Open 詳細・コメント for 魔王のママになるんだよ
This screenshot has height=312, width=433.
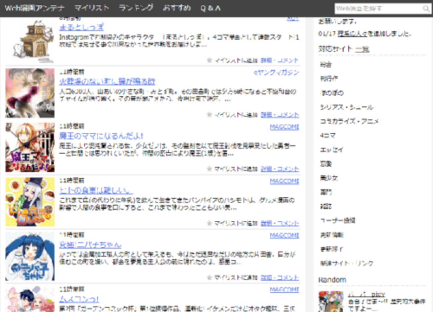click(x=280, y=169)
